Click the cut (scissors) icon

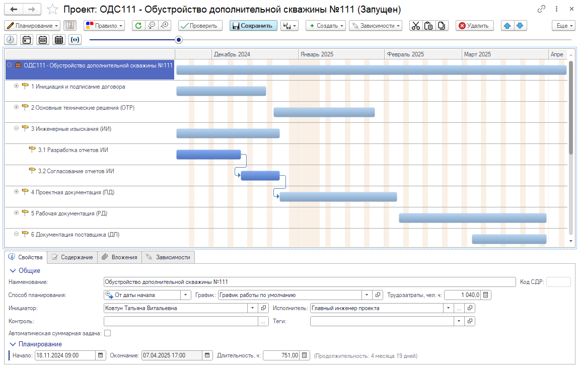(415, 26)
